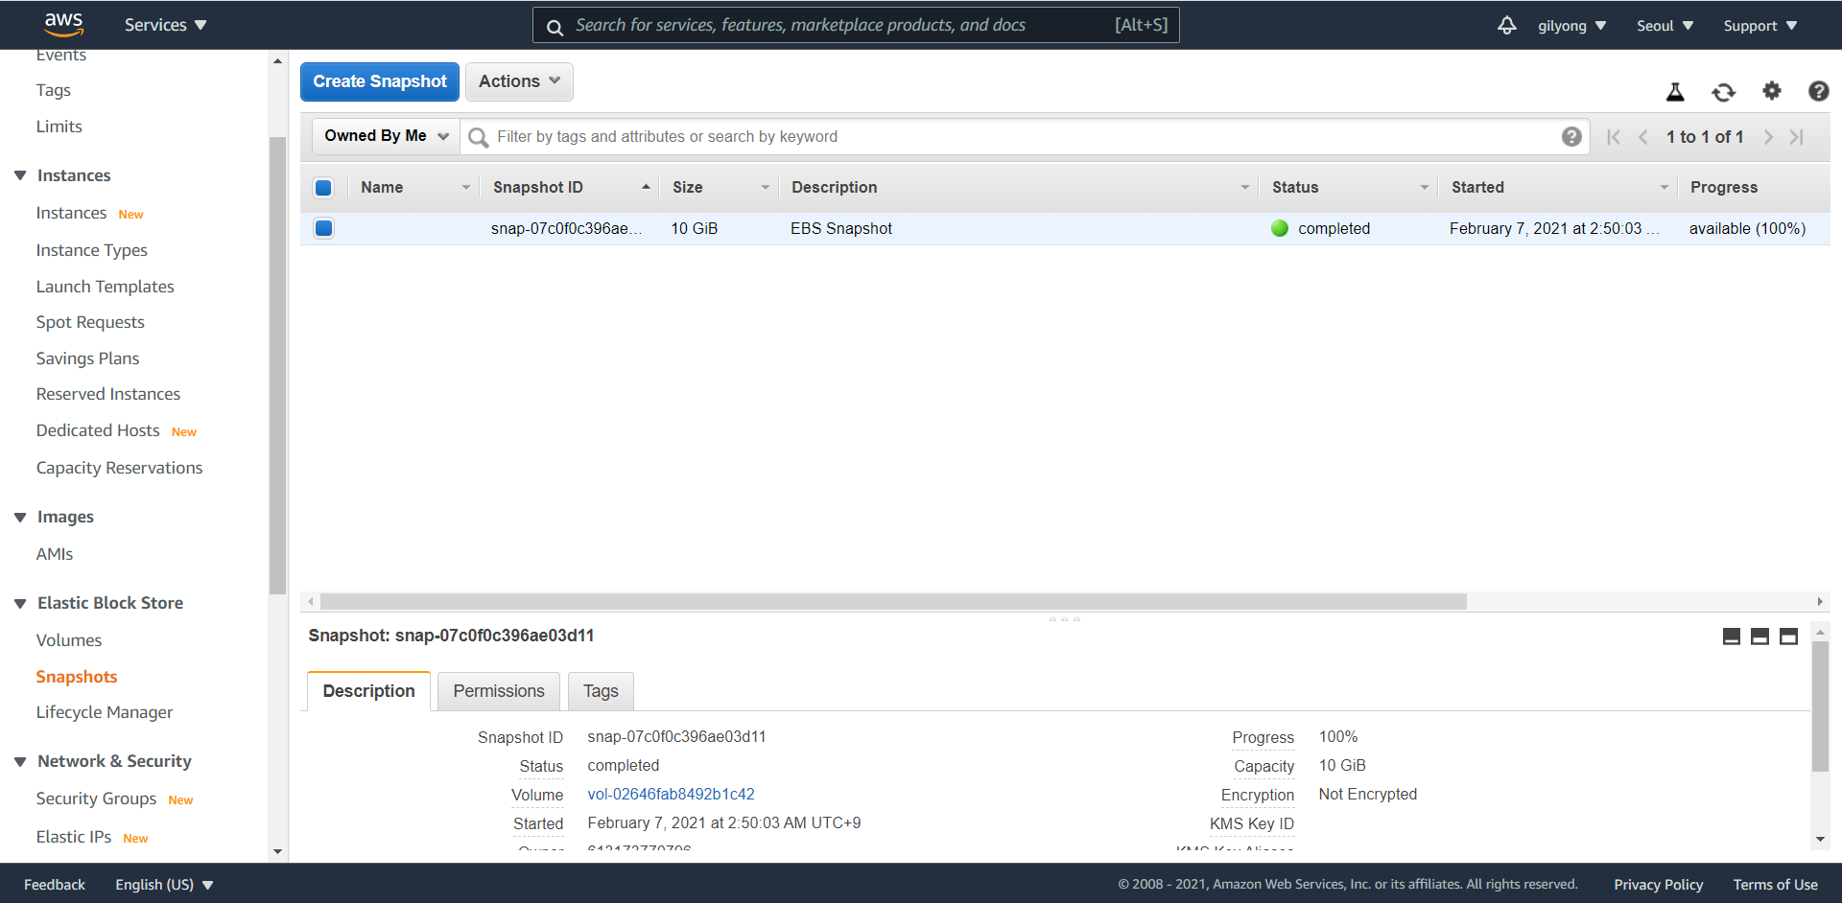1842x903 pixels.
Task: Open Status column header dropdown arrow
Action: [1425, 188]
